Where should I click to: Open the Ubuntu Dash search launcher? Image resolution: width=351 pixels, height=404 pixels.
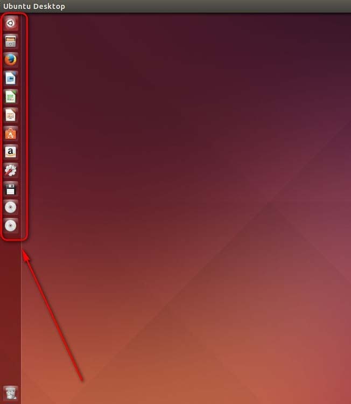[x=11, y=23]
